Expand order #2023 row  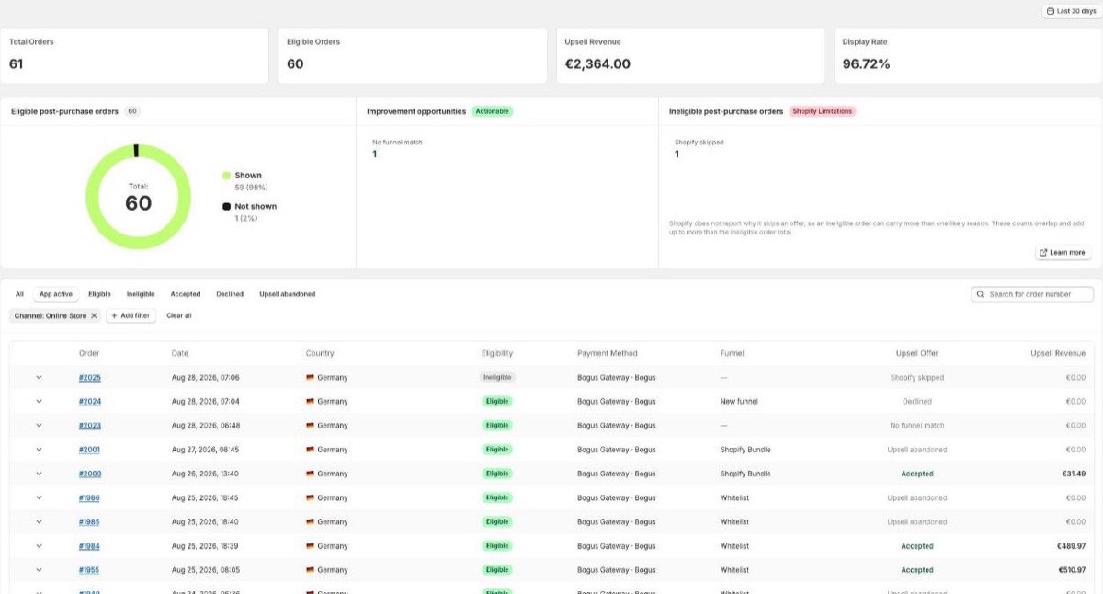click(39, 425)
